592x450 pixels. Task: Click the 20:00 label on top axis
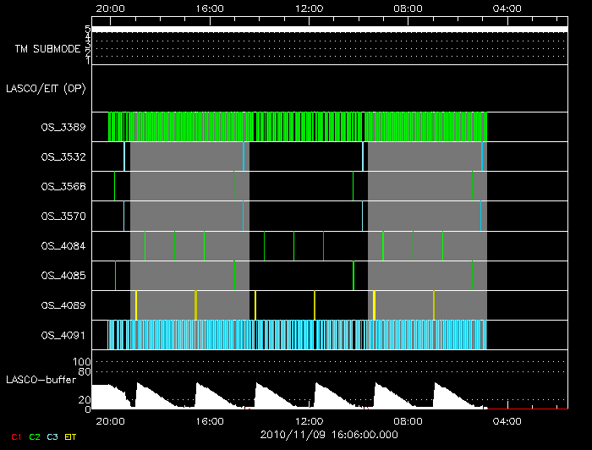click(x=110, y=8)
